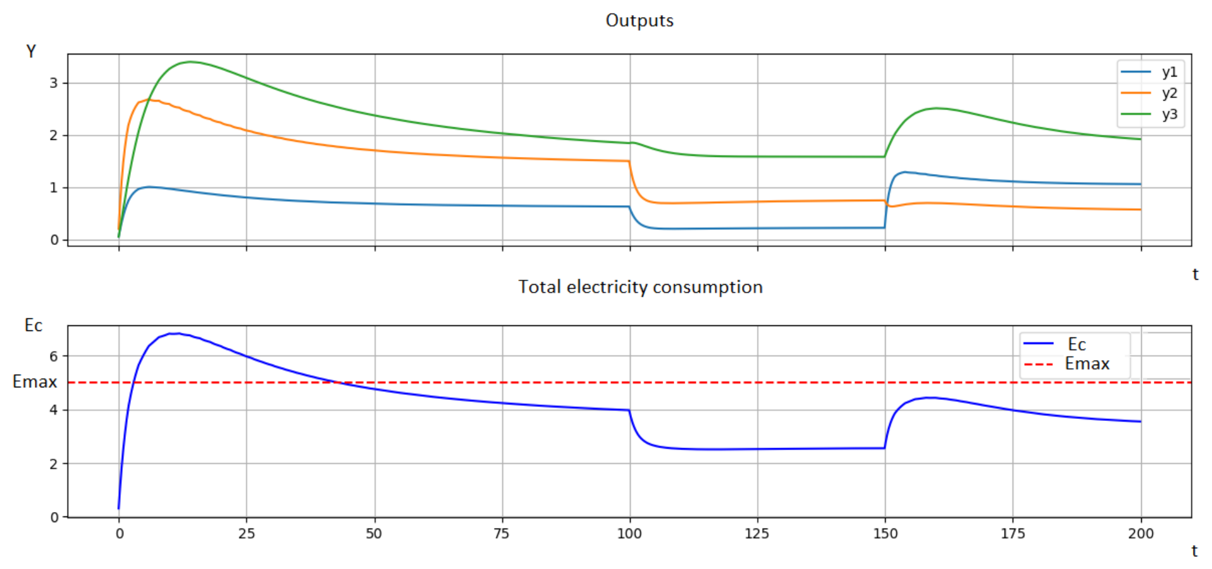Click the Emax label beside y-axis

click(35, 382)
